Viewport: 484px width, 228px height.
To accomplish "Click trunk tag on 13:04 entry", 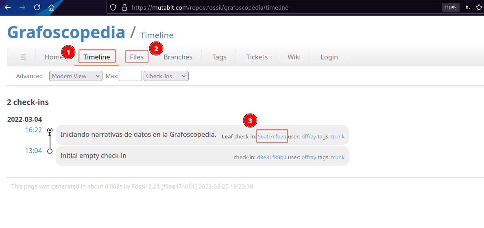I will (338, 157).
